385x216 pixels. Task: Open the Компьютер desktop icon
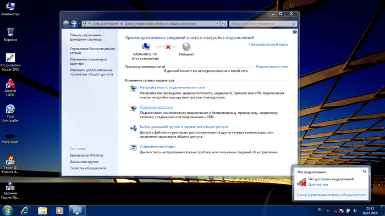point(10,9)
